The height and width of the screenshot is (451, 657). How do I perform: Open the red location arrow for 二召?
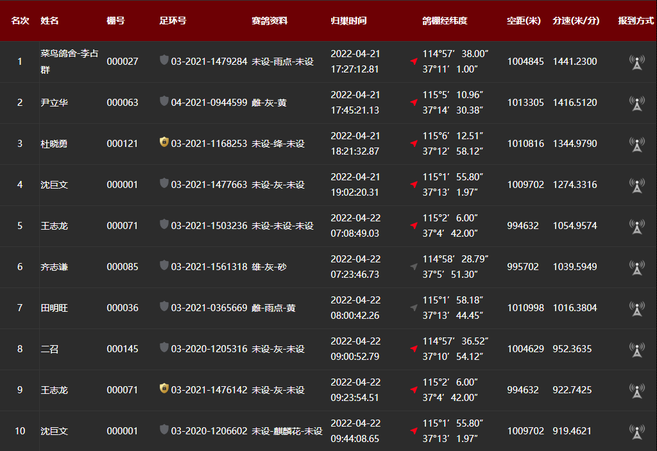pos(414,349)
